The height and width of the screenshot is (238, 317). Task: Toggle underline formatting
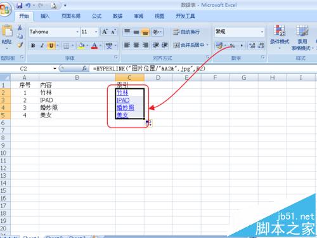click(x=51, y=46)
